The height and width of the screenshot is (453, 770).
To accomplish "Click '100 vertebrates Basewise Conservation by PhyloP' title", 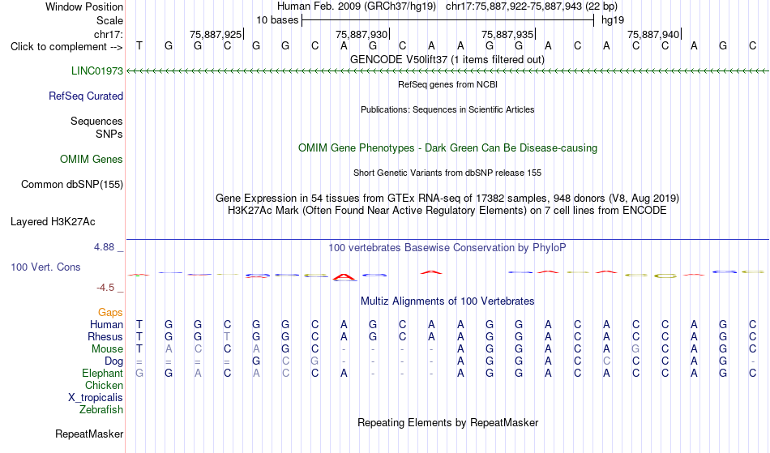I will coord(447,247).
